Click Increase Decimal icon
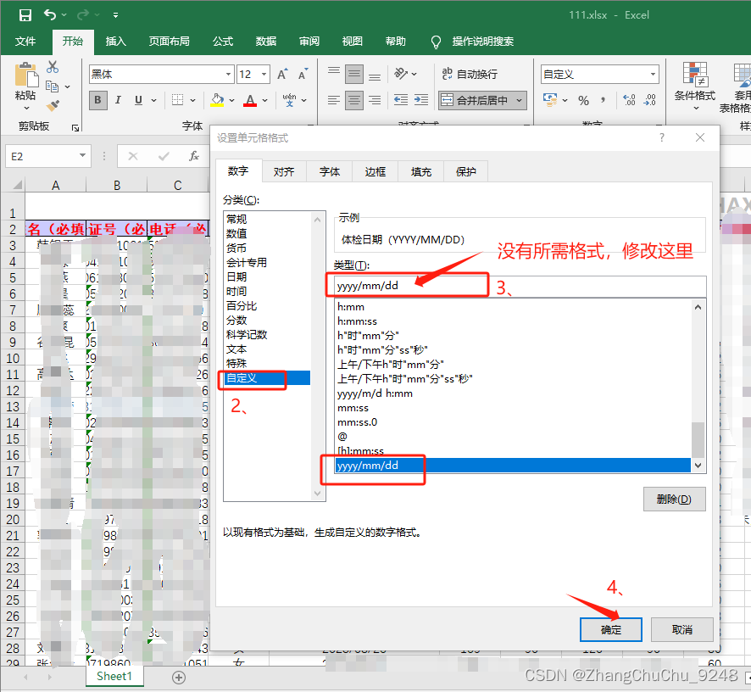The height and width of the screenshot is (692, 751). tap(629, 100)
